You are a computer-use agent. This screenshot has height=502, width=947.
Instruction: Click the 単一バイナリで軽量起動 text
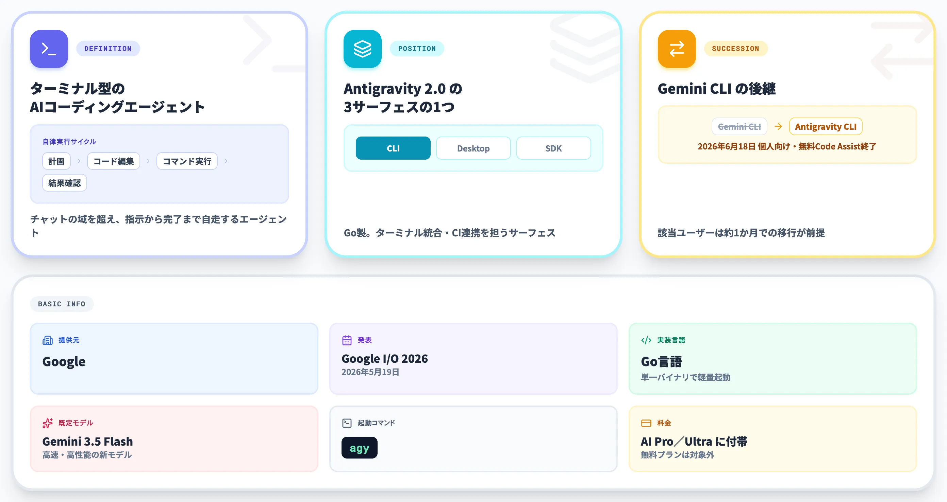(686, 377)
